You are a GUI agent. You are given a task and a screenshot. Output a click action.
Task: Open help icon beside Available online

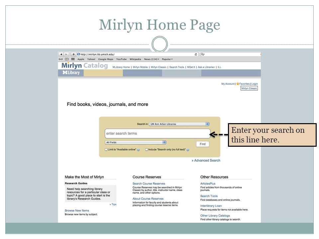[x=139, y=150]
